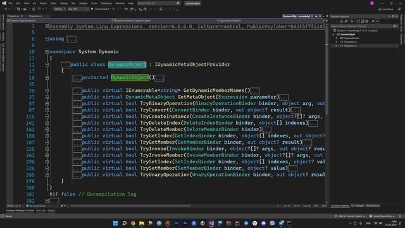Open Photoshop from the taskbar
405x228 pixels.
tap(177, 223)
